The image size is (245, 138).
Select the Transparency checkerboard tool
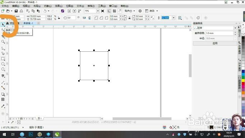click(3, 99)
